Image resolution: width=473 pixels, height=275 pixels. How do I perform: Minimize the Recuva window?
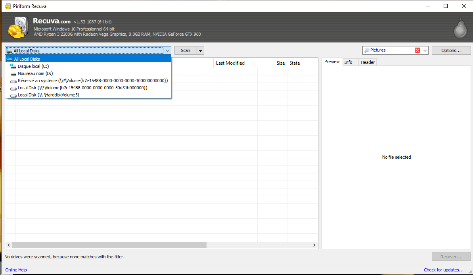pos(428,6)
